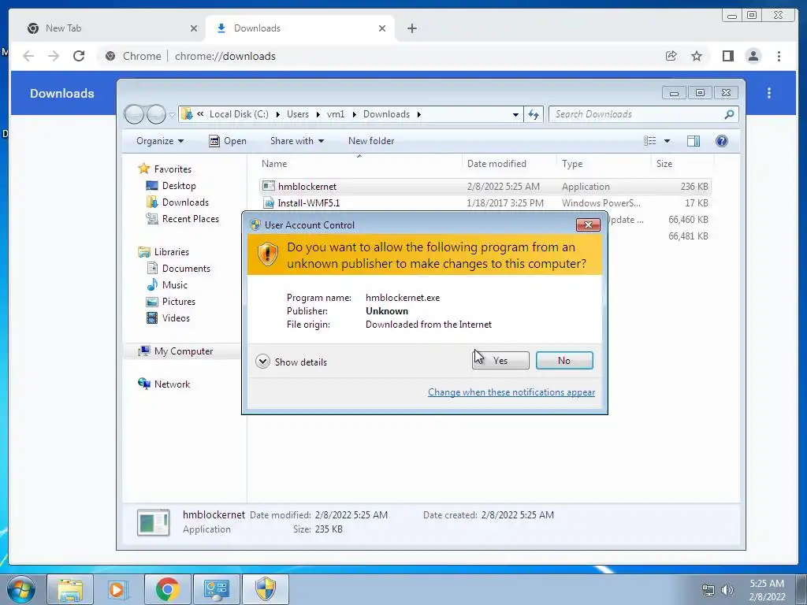The height and width of the screenshot is (605, 807).
Task: Open the address bar history dropdown
Action: coord(515,114)
